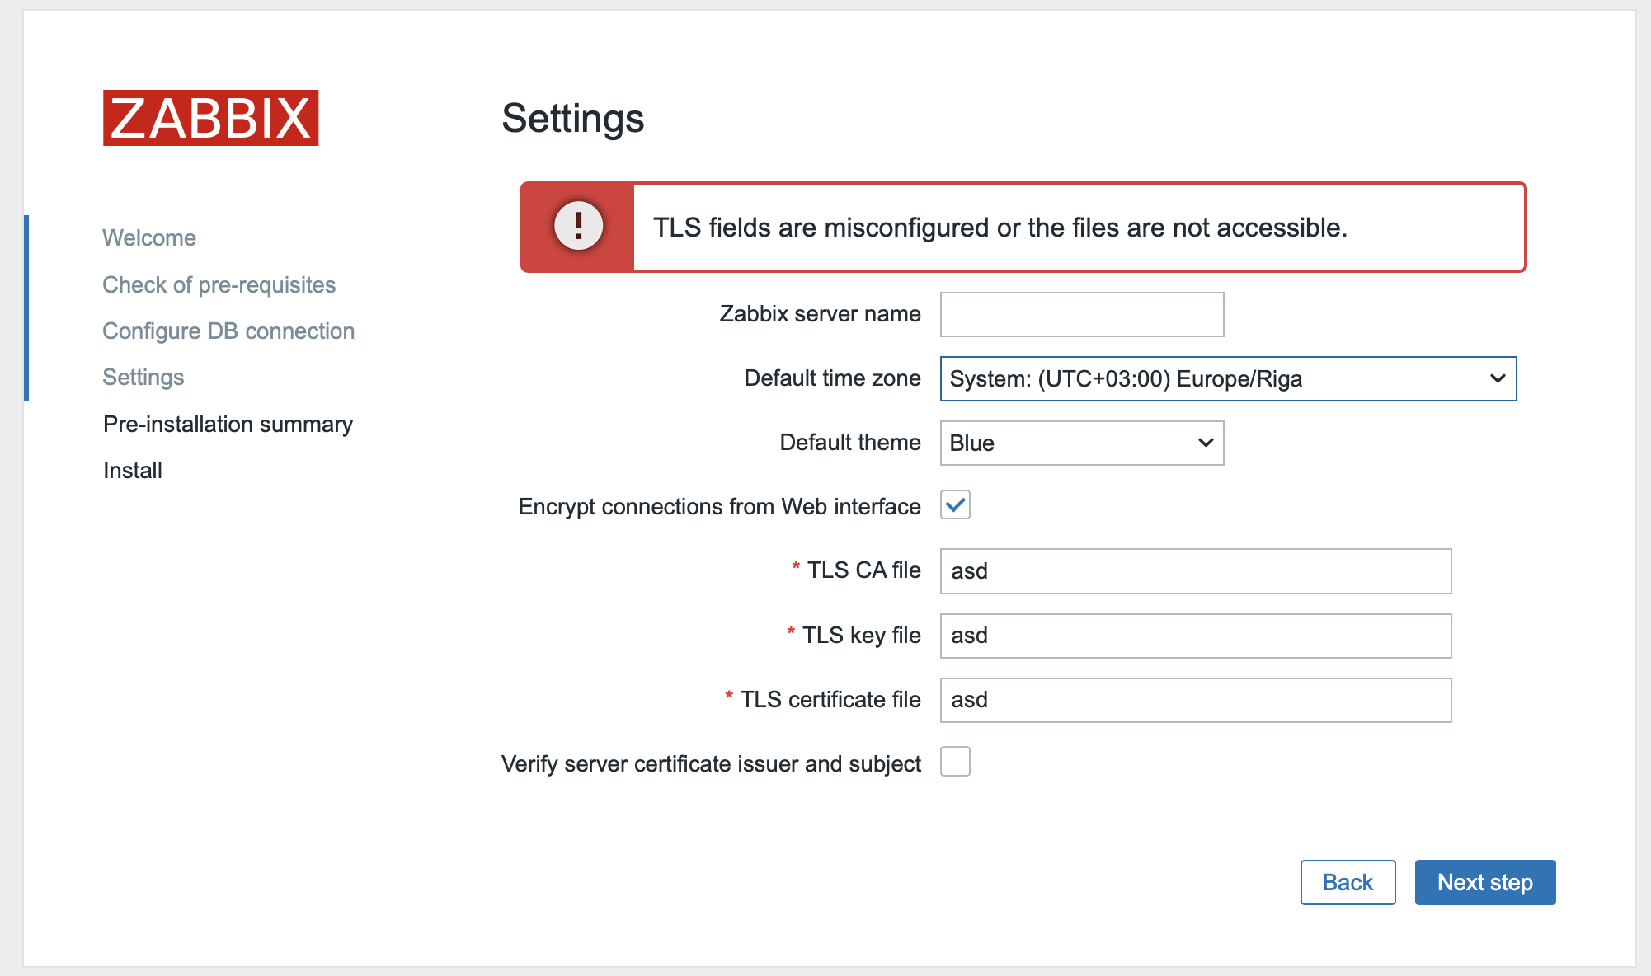This screenshot has height=976, width=1651.
Task: Focus the Zabbix server name field
Action: click(1082, 314)
